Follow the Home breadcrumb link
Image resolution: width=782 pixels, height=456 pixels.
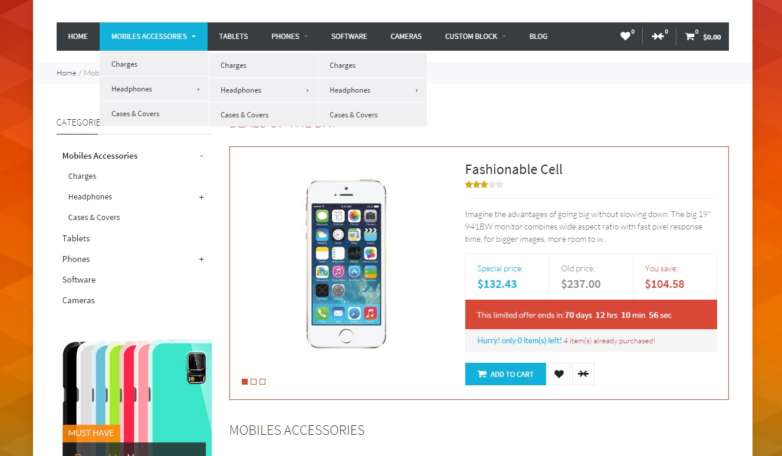[66, 73]
